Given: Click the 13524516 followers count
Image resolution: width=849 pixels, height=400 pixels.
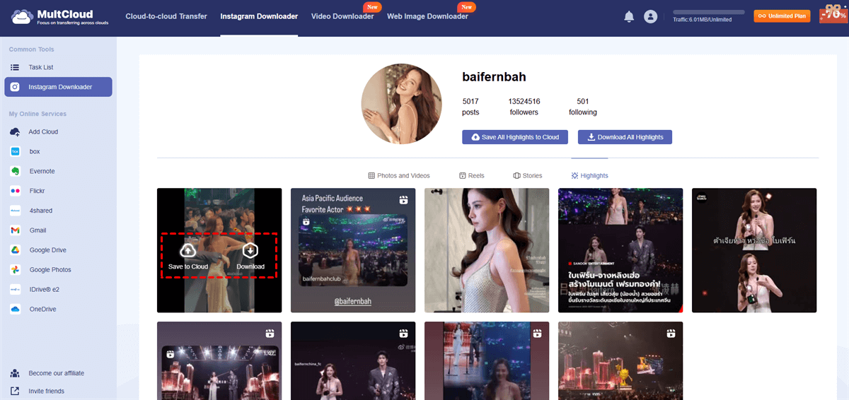Looking at the screenshot, I should pyautogui.click(x=524, y=101).
